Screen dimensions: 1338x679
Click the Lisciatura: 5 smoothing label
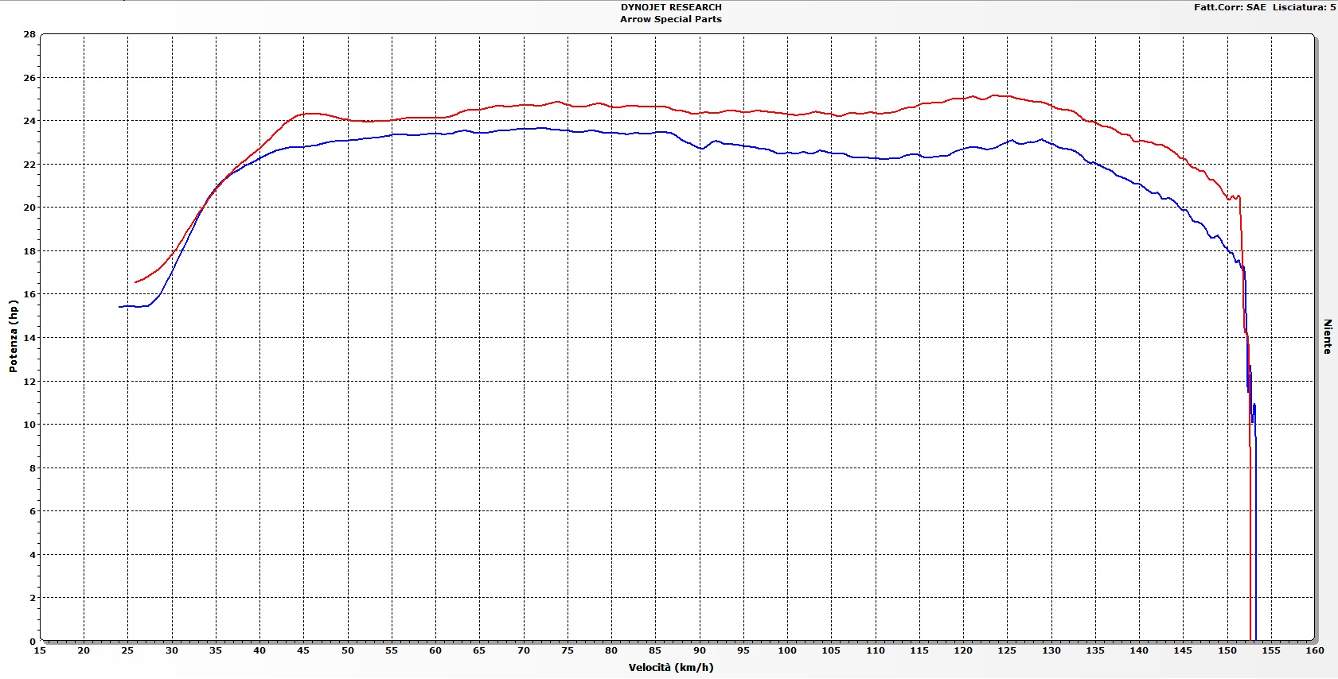[x=1304, y=7]
